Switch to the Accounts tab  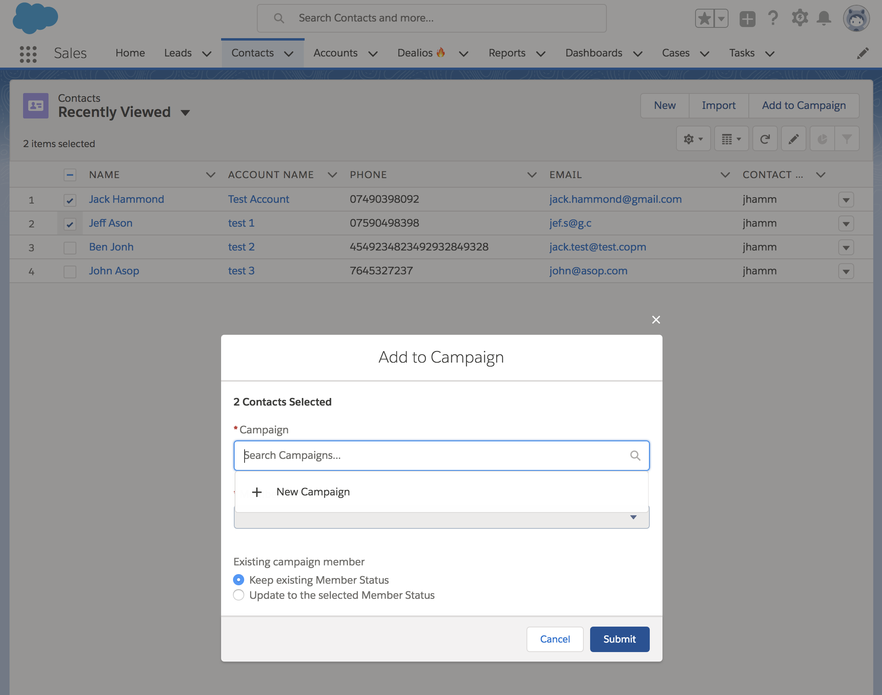(x=335, y=53)
